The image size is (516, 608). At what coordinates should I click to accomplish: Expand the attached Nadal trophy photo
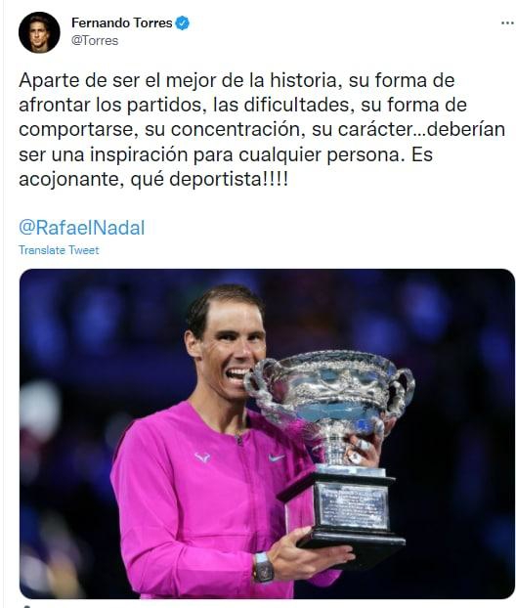tap(267, 433)
